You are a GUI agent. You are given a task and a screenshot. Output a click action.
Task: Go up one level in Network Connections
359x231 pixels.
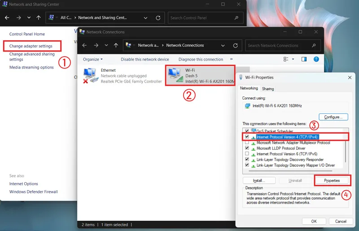116,45
